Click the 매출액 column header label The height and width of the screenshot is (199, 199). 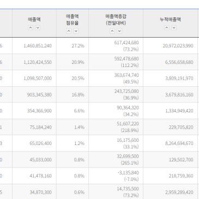click(x=34, y=20)
